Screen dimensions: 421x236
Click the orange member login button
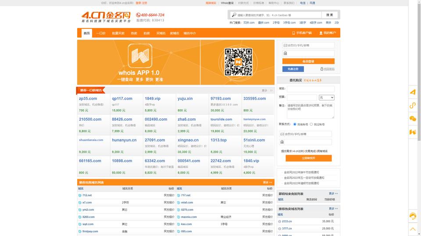tap(308, 61)
